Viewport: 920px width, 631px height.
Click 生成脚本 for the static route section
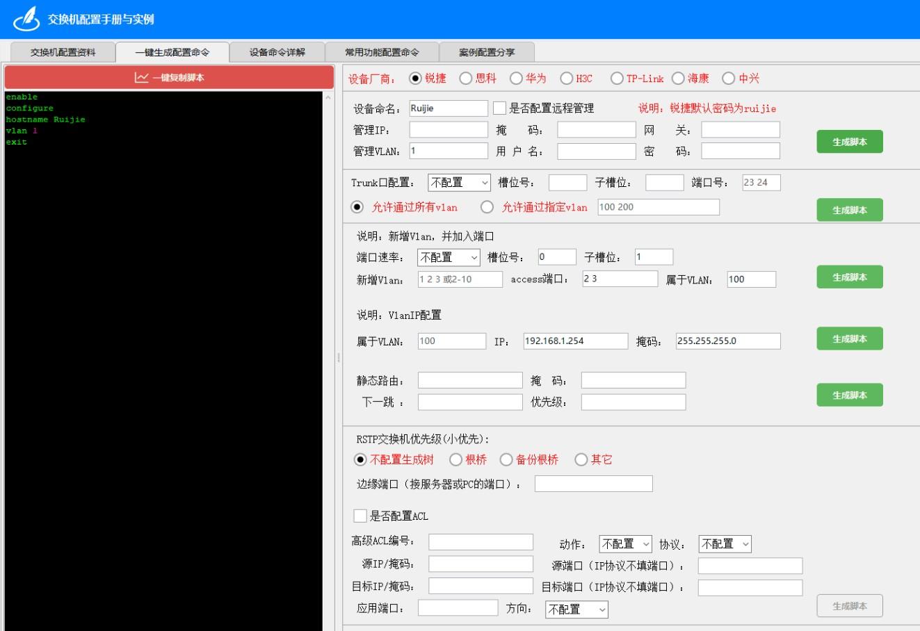[x=849, y=395]
